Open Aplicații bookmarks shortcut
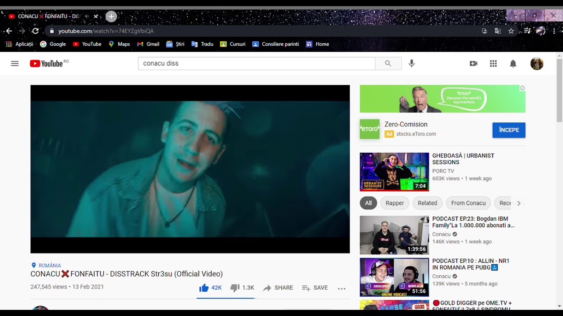 coord(20,44)
